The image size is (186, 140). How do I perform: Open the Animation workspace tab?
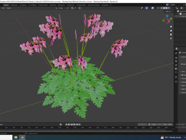[61, 5]
